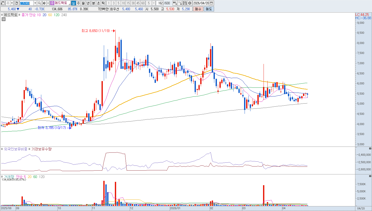The height and width of the screenshot is (211, 372).
Task: Click the magnifier stock search icon
Action: 39,3
